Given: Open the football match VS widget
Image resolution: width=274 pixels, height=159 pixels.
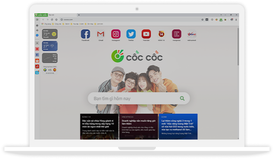Looking at the screenshot, I should pyautogui.click(x=50, y=70).
